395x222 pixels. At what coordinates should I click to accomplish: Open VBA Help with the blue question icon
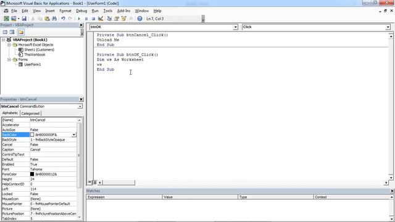pyautogui.click(x=139, y=18)
